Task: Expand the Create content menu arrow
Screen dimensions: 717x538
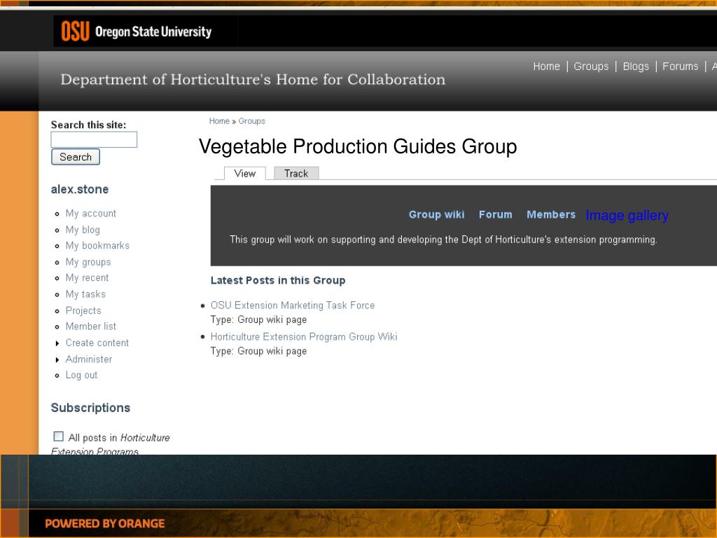Action: pos(57,343)
